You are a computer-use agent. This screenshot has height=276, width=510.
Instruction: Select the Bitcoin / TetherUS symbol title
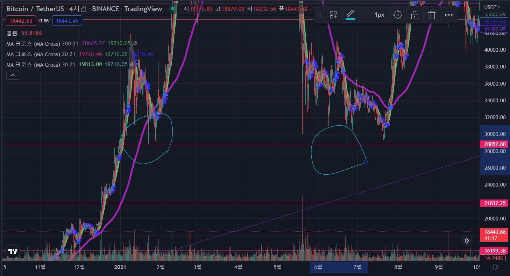[35, 9]
